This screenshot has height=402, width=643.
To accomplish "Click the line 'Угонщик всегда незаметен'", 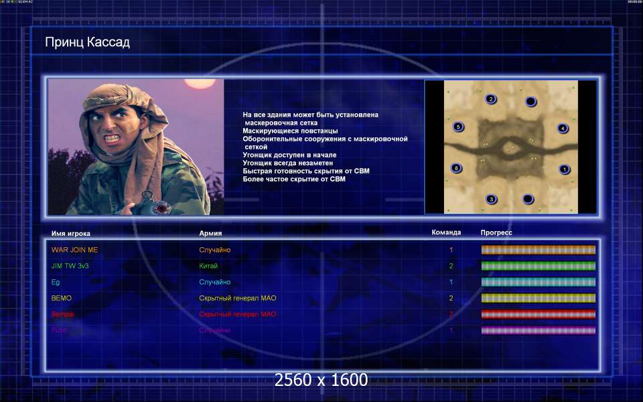I will [x=288, y=163].
